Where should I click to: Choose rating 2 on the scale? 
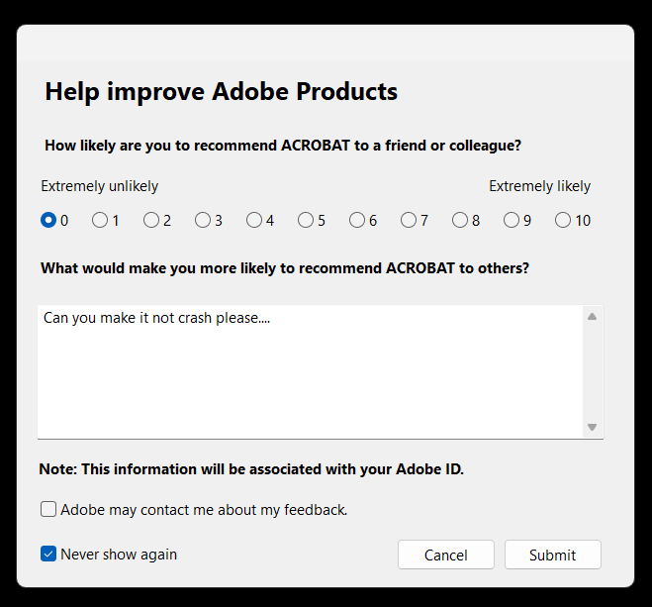[151, 220]
